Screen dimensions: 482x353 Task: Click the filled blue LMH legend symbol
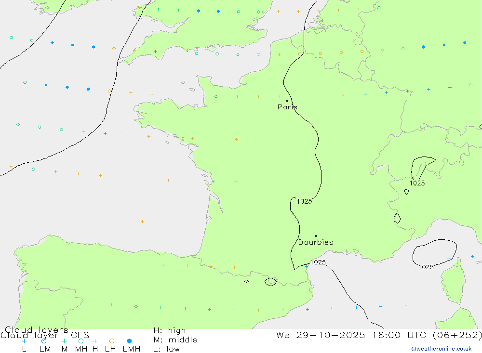(129, 341)
